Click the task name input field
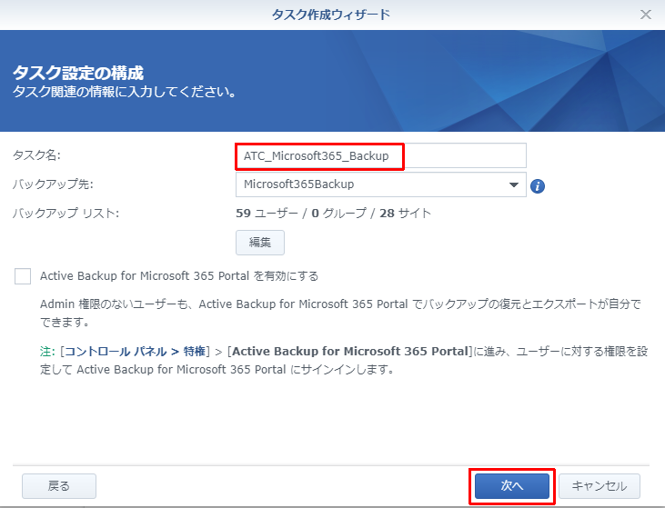The height and width of the screenshot is (508, 665). tap(381, 156)
